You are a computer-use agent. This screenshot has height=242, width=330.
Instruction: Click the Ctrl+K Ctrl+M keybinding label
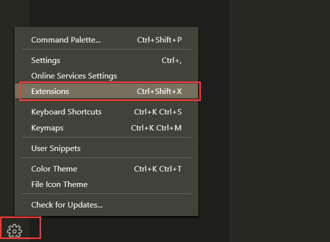coord(156,128)
